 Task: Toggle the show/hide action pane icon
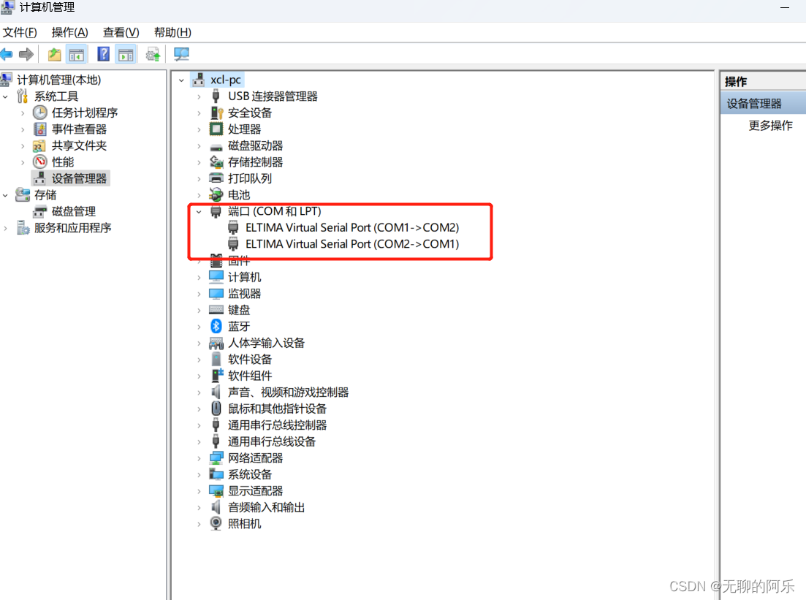126,54
